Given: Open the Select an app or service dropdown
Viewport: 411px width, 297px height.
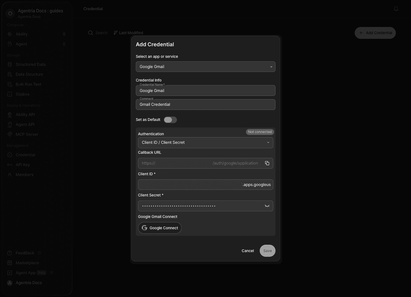Looking at the screenshot, I should coord(205,67).
